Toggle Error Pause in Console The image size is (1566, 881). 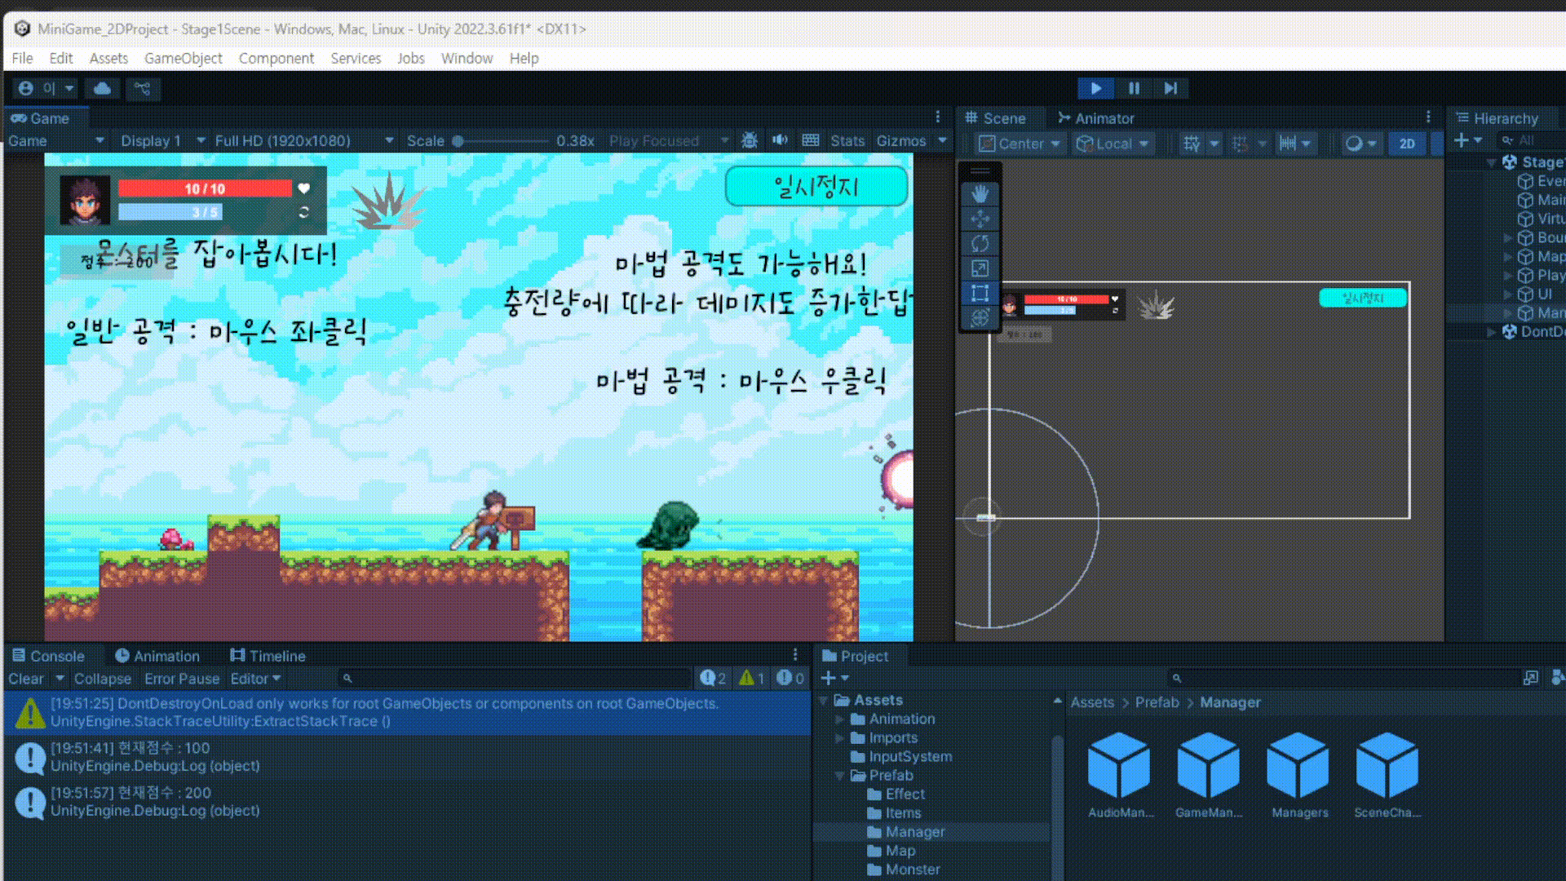pos(181,679)
